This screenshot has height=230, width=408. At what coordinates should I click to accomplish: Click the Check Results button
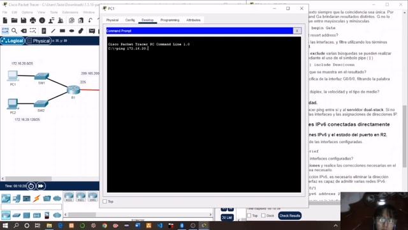(289, 216)
